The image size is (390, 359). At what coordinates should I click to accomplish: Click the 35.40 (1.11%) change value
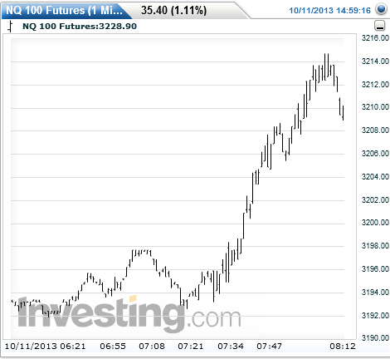click(173, 11)
